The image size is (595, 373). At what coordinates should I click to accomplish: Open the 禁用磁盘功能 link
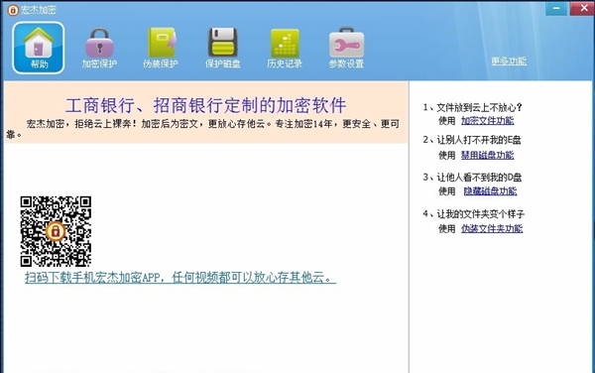[x=487, y=155]
